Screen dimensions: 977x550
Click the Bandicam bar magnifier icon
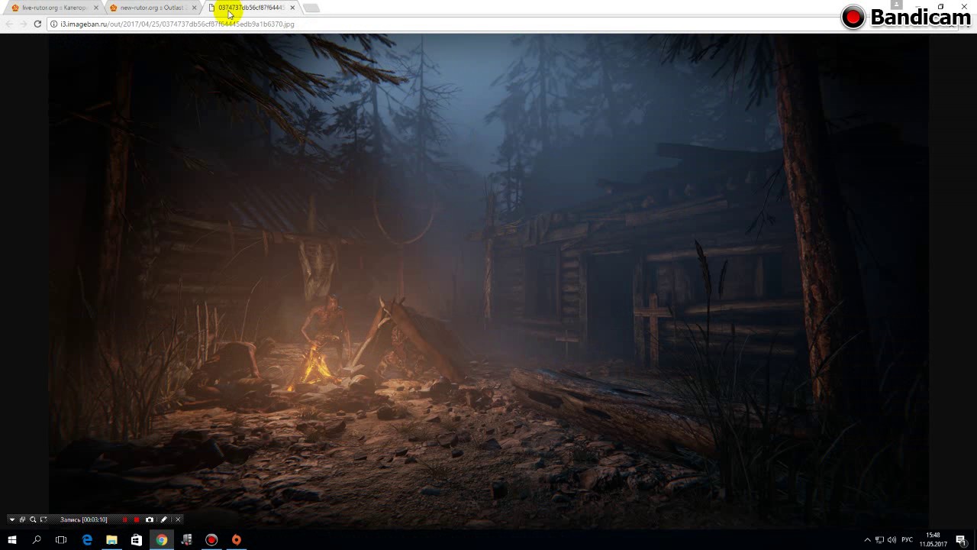[x=33, y=519]
